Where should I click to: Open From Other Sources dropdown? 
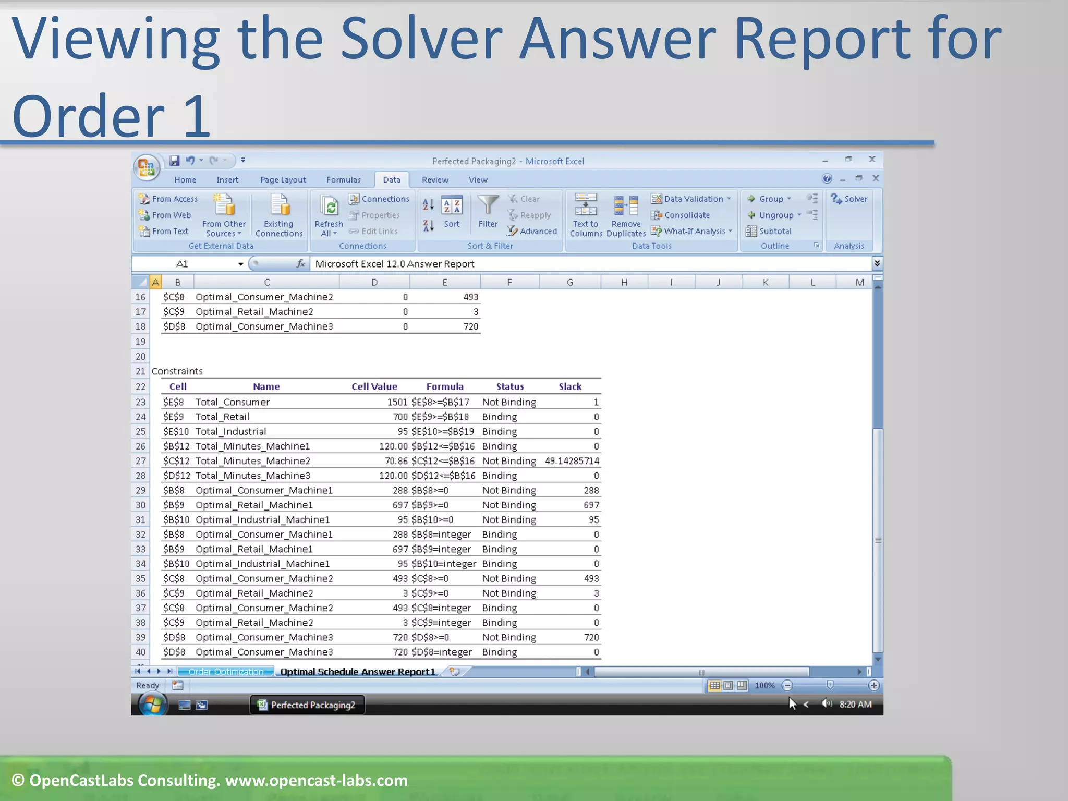click(224, 215)
